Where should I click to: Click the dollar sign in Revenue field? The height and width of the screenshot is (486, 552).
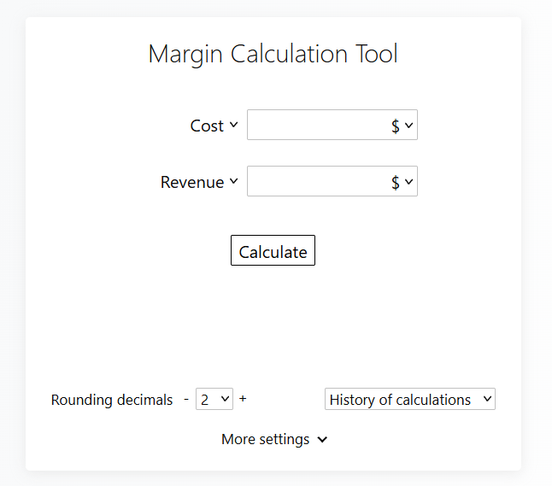[396, 182]
